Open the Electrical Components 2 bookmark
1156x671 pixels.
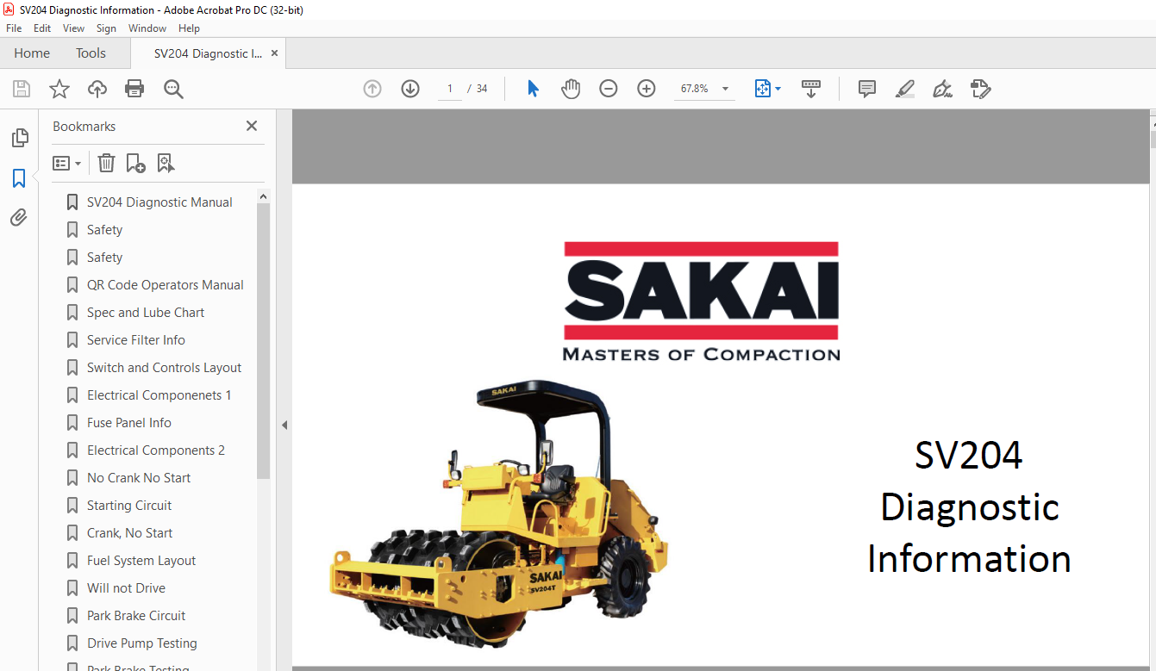(x=156, y=450)
